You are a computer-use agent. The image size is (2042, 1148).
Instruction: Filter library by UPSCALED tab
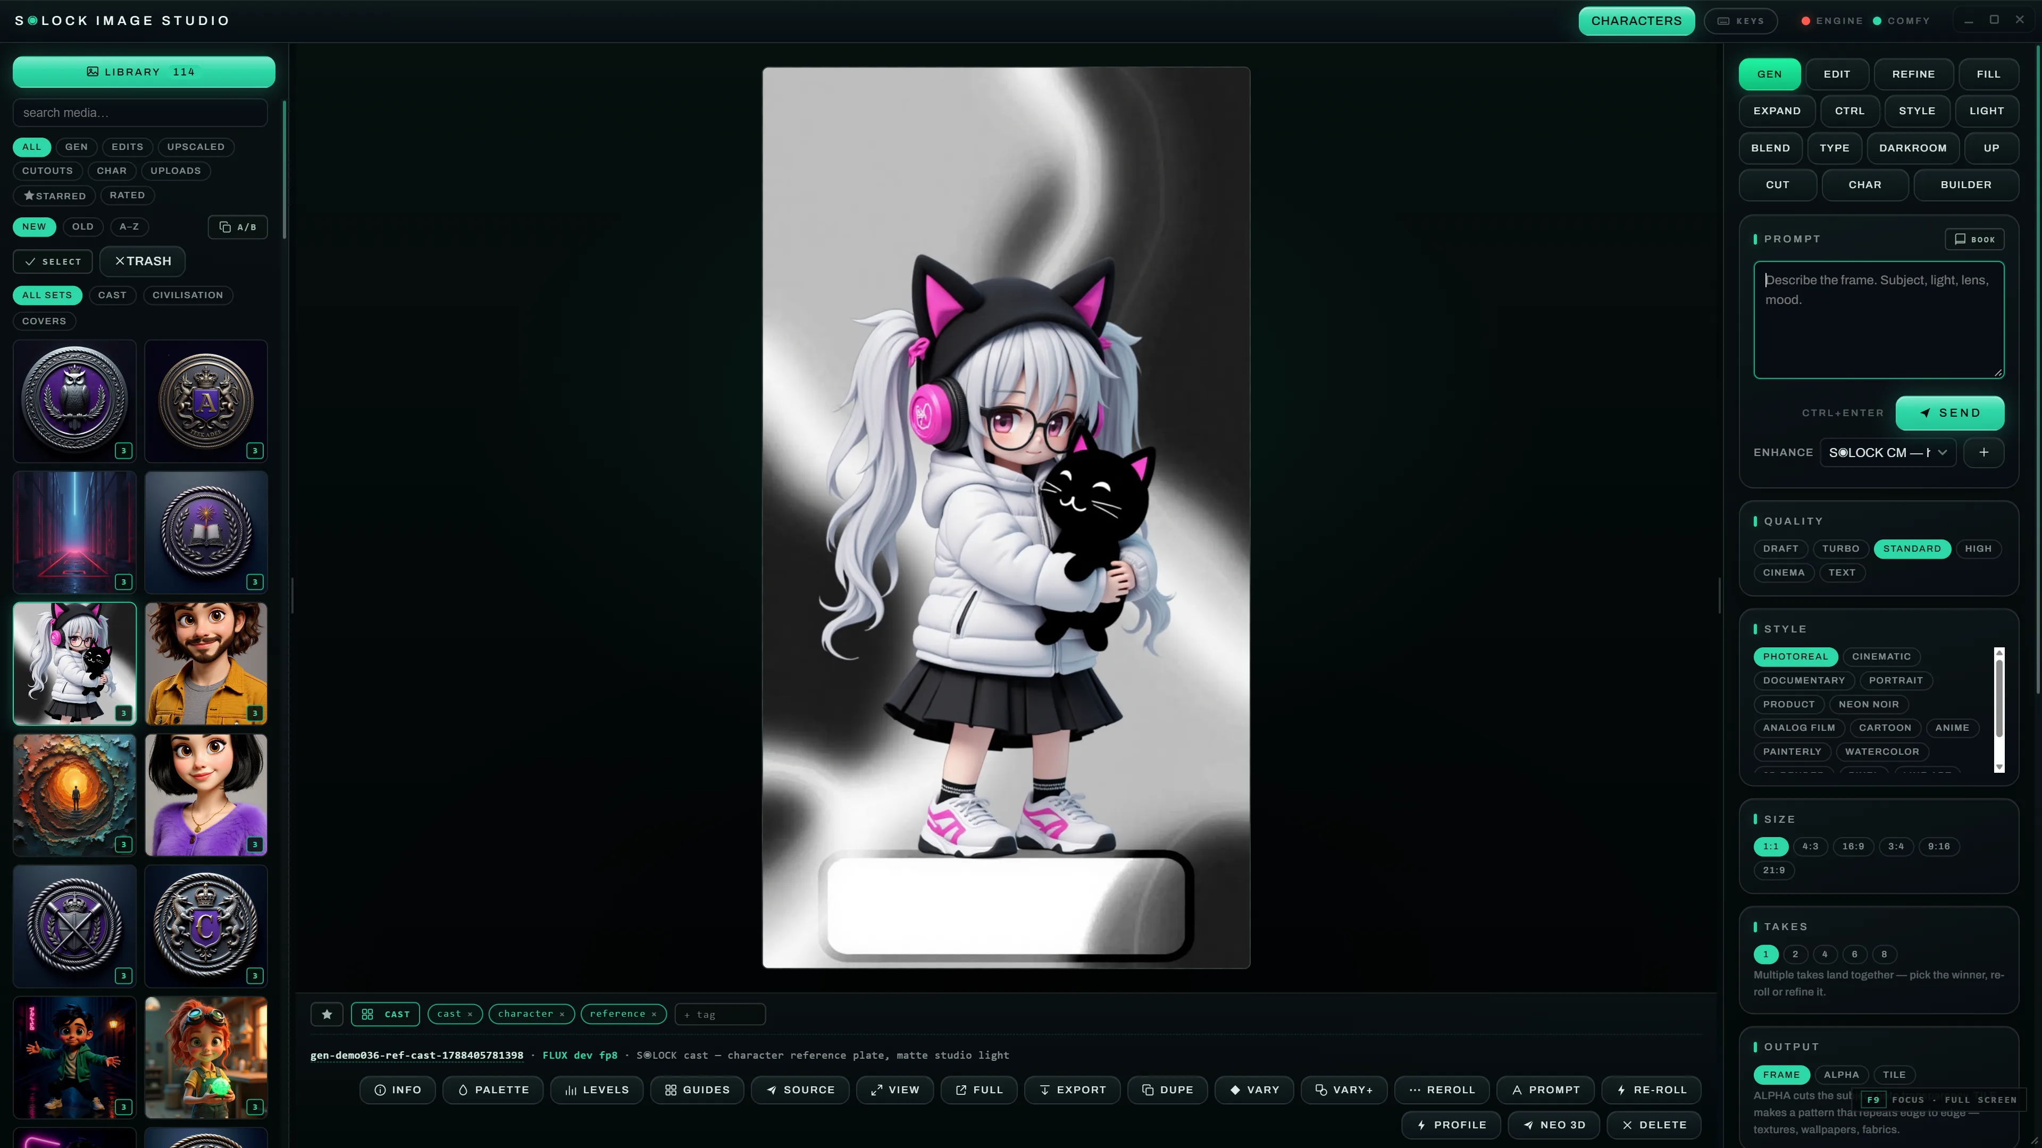pyautogui.click(x=196, y=147)
